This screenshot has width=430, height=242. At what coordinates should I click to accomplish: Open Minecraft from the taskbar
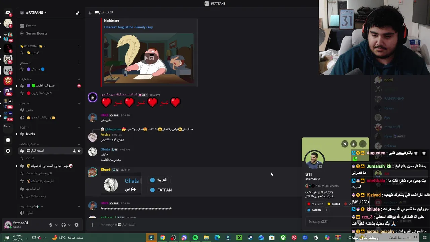click(x=239, y=238)
